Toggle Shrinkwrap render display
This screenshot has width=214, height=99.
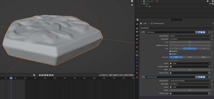(204, 32)
